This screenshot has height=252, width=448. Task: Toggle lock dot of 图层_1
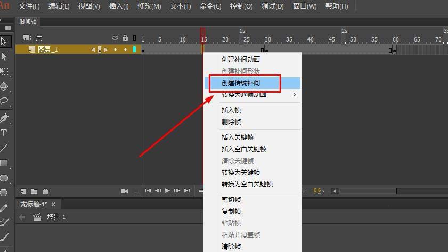pos(125,50)
